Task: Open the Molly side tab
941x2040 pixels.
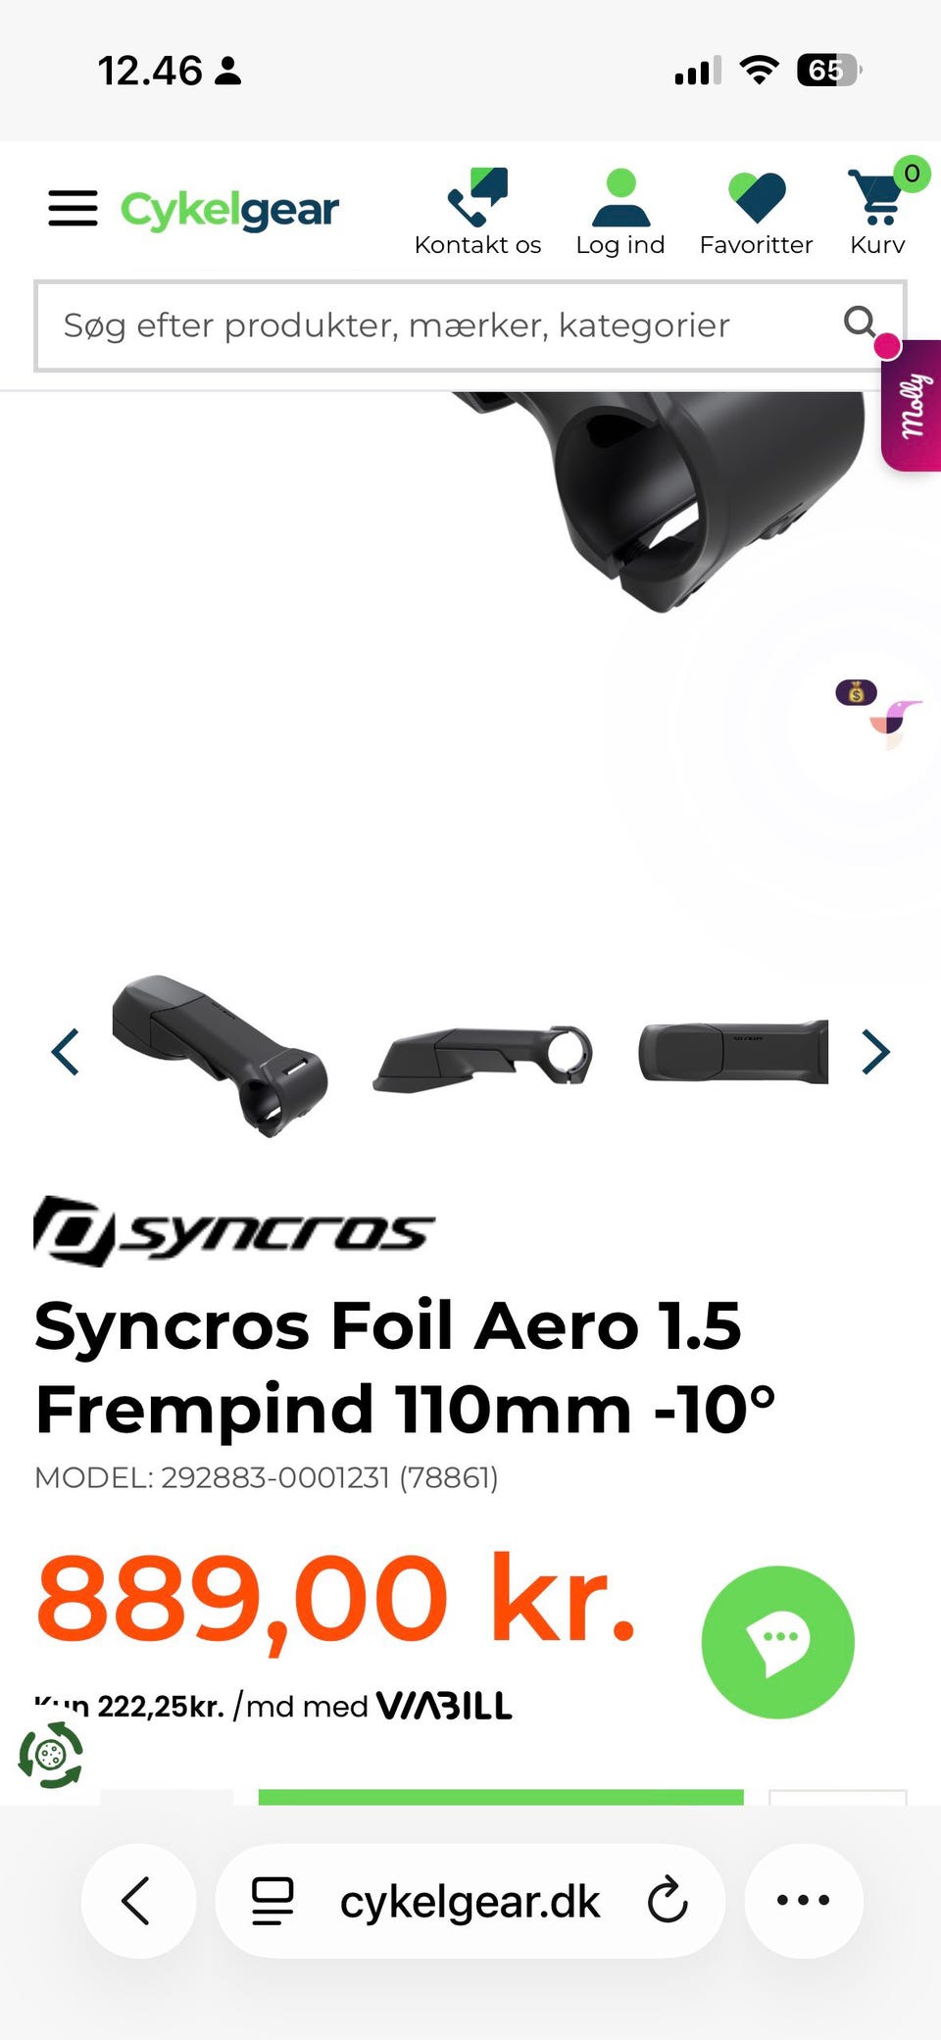Action: point(911,405)
